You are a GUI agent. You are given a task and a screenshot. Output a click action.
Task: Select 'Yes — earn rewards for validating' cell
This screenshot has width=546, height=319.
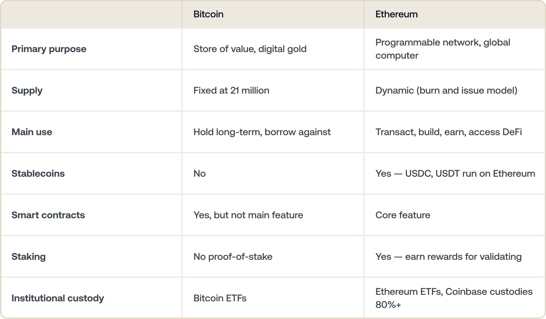(448, 257)
